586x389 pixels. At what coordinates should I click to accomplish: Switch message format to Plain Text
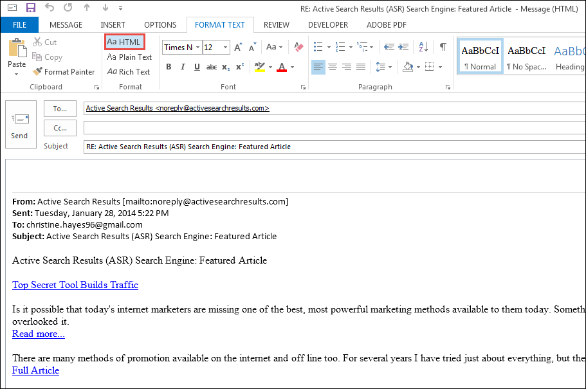pyautogui.click(x=129, y=57)
